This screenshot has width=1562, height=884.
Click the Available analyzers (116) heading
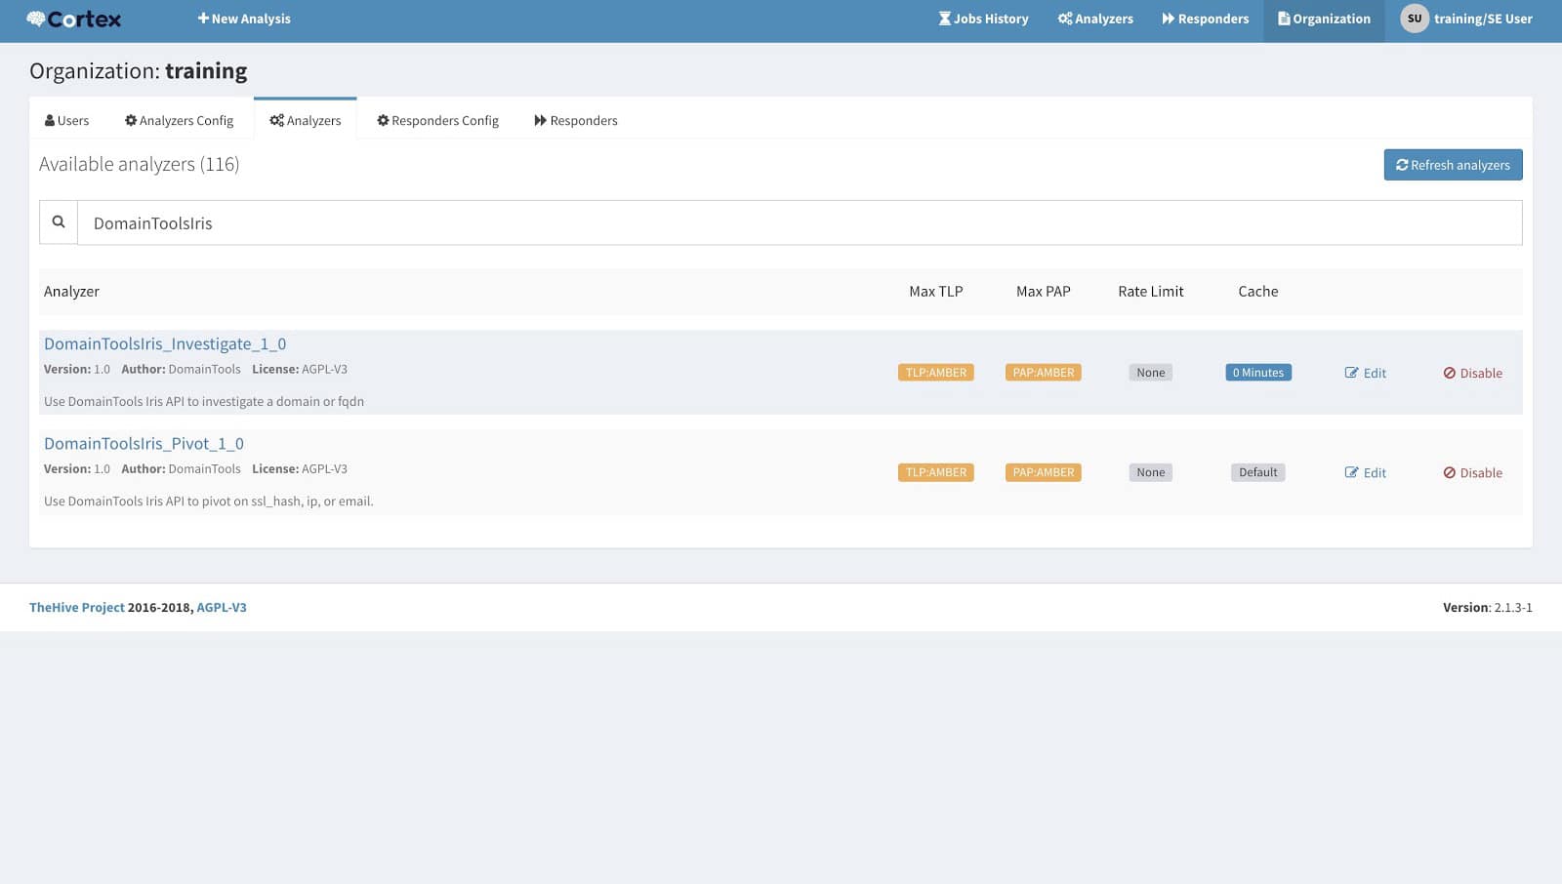point(139,164)
